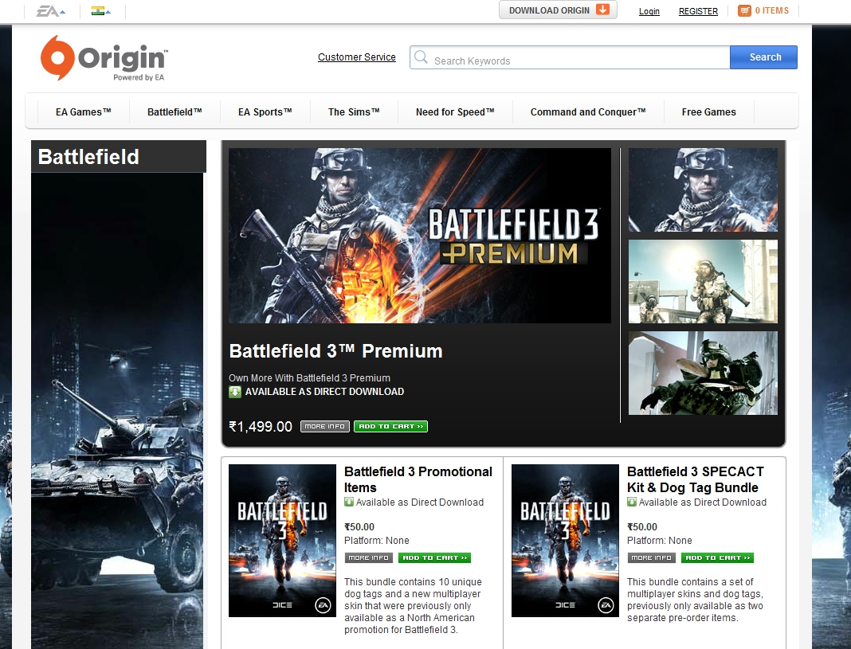Click the red download arrow on DOWNLOAD ORIGIN
This screenshot has height=649, width=851.
604,10
